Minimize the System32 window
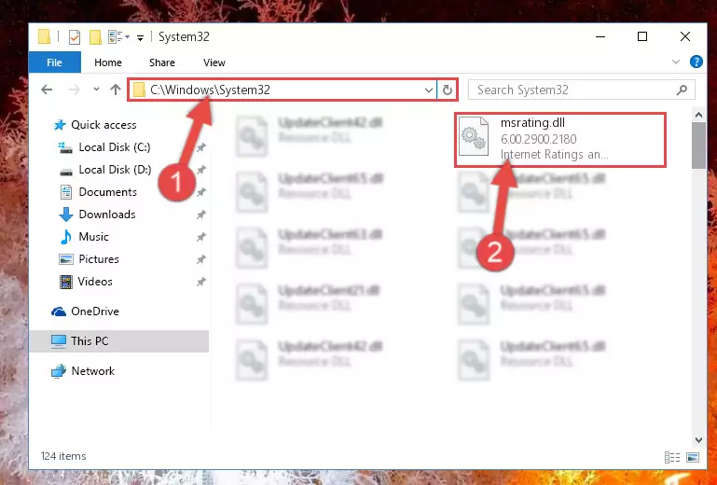The height and width of the screenshot is (485, 717). coord(600,36)
